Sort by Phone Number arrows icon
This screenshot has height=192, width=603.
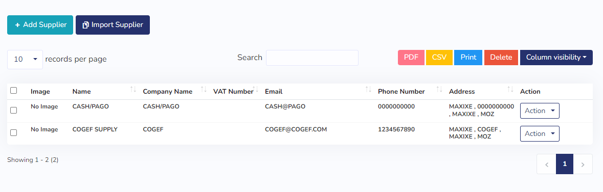tap(439, 89)
